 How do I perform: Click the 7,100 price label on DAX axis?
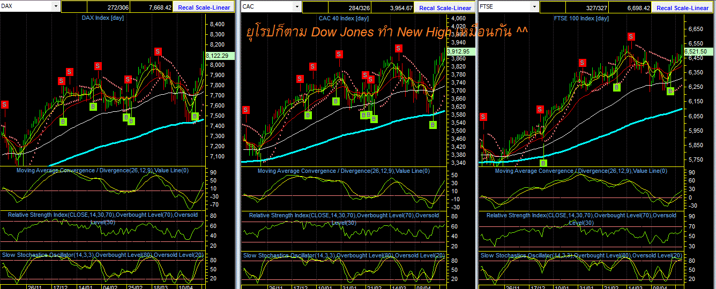(x=217, y=156)
